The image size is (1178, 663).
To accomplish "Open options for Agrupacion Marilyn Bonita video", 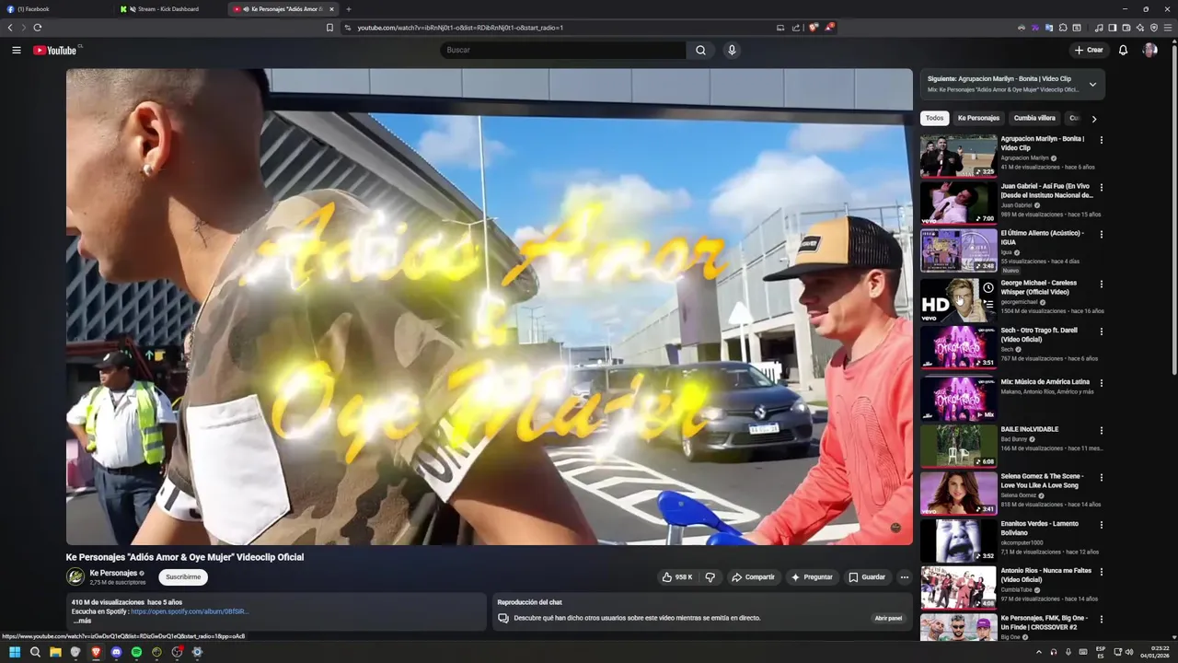I will 1101,140.
